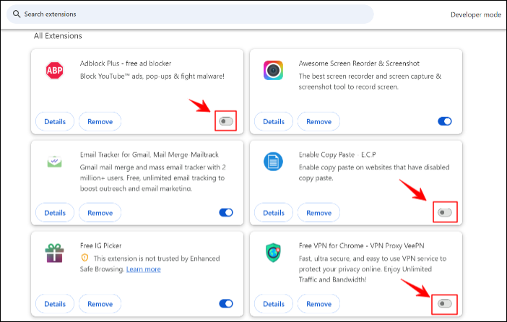507x322 pixels.
Task: Click the Enable Copy Paste icon
Action: [272, 161]
